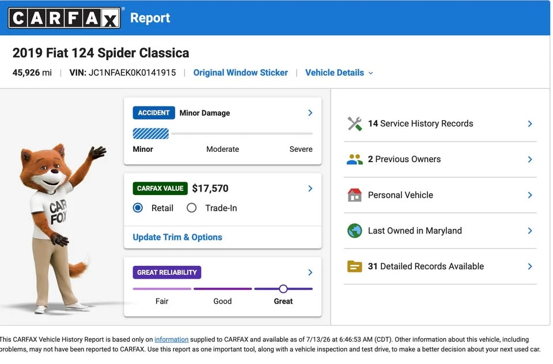Click the CARFAX VALUE badge
553x364 pixels.
coord(160,189)
